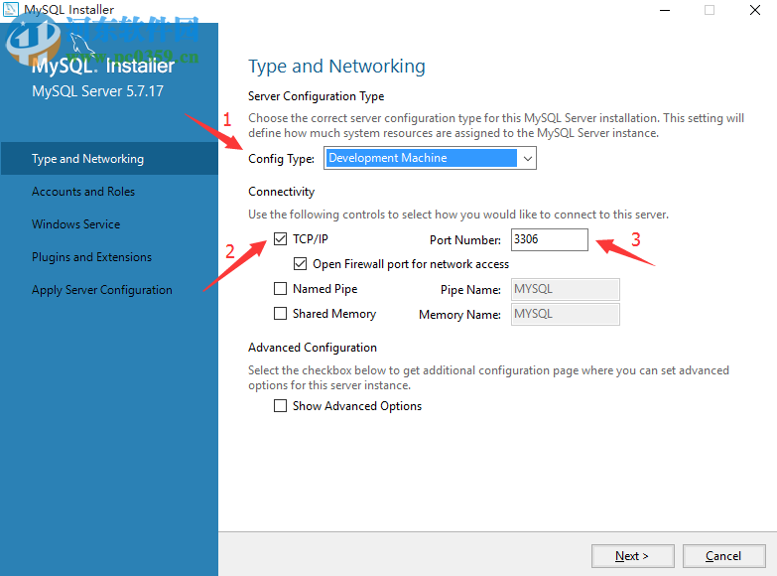The width and height of the screenshot is (777, 576).
Task: Go to Type and Networking step
Action: click(109, 159)
